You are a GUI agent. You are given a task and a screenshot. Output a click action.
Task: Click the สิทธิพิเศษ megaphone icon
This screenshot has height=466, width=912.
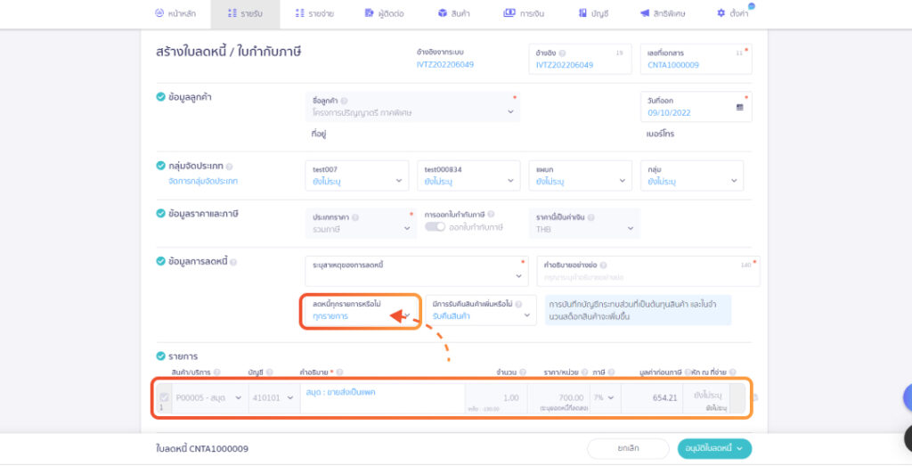click(x=644, y=13)
